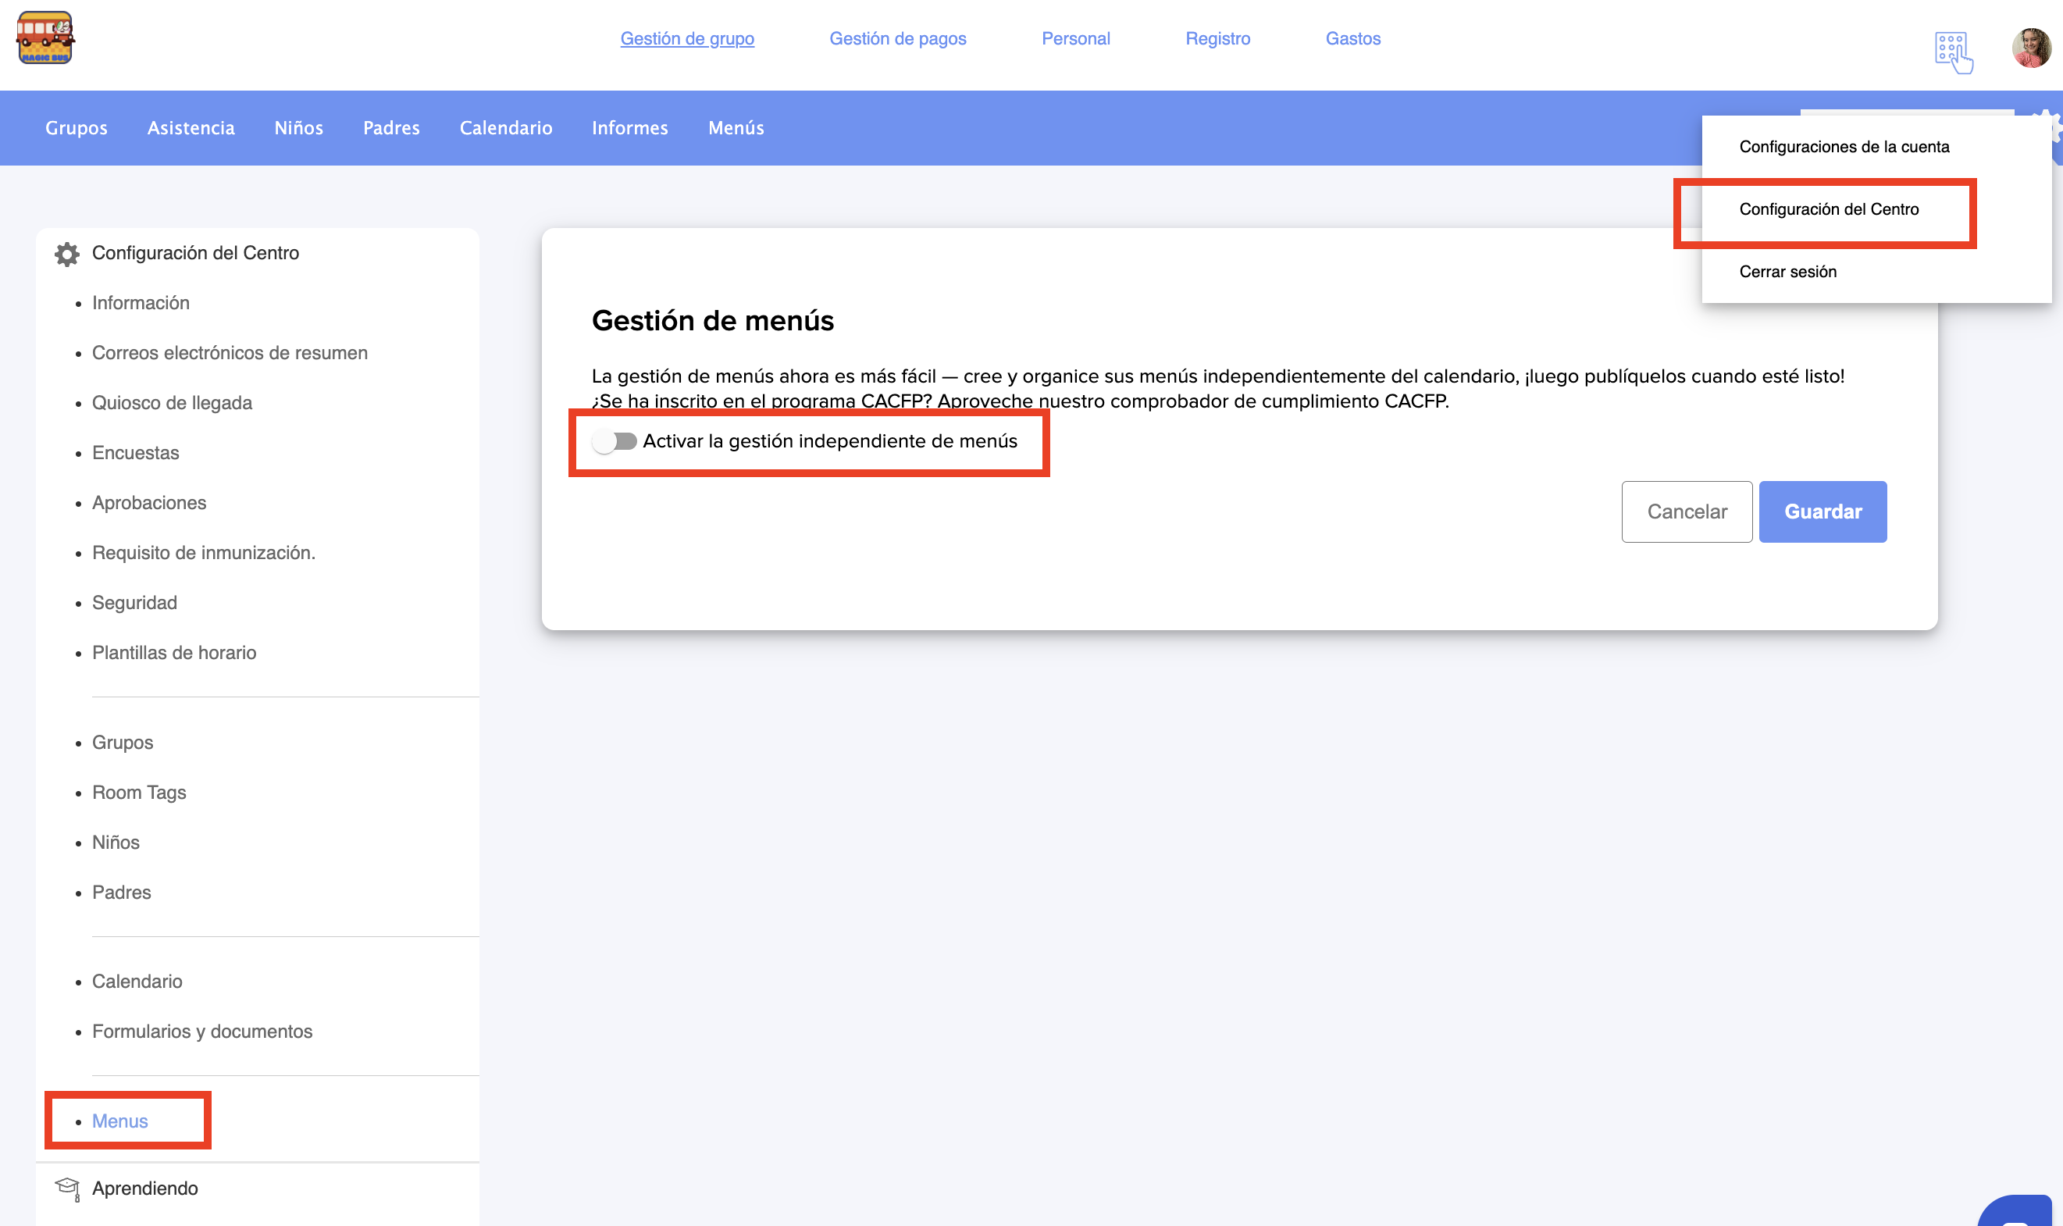The image size is (2063, 1226).
Task: Click the Cancelar button
Action: [x=1687, y=511]
